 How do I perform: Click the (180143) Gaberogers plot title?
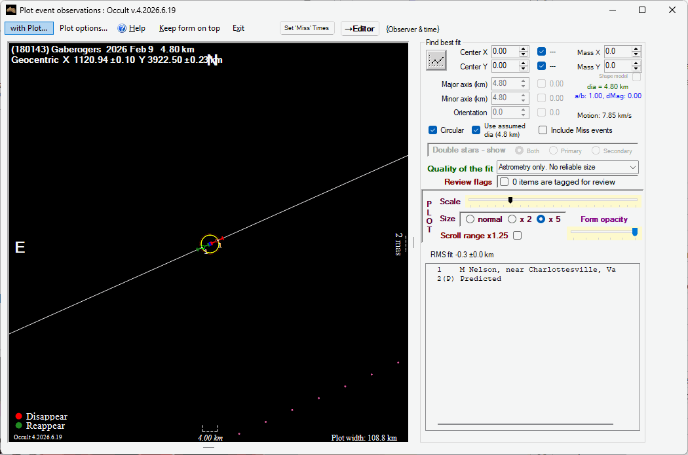[x=103, y=50]
